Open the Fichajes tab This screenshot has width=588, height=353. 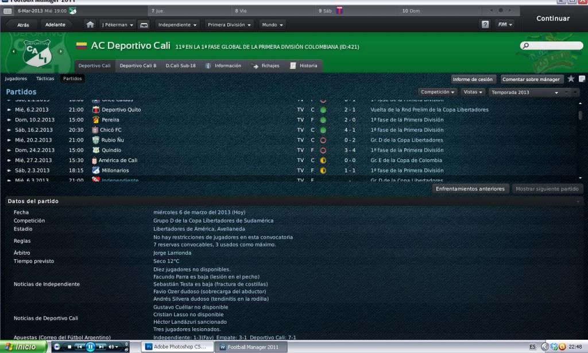click(x=266, y=66)
